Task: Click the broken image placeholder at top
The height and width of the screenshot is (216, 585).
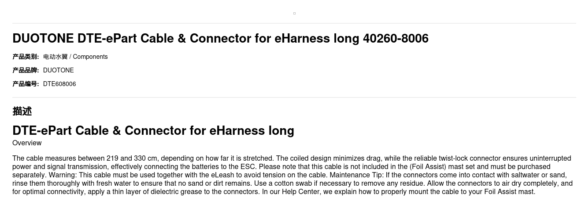Action: coord(294,13)
